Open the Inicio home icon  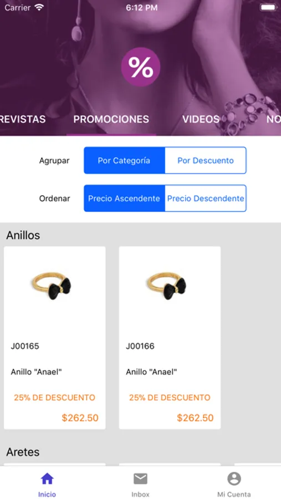pos(47,478)
